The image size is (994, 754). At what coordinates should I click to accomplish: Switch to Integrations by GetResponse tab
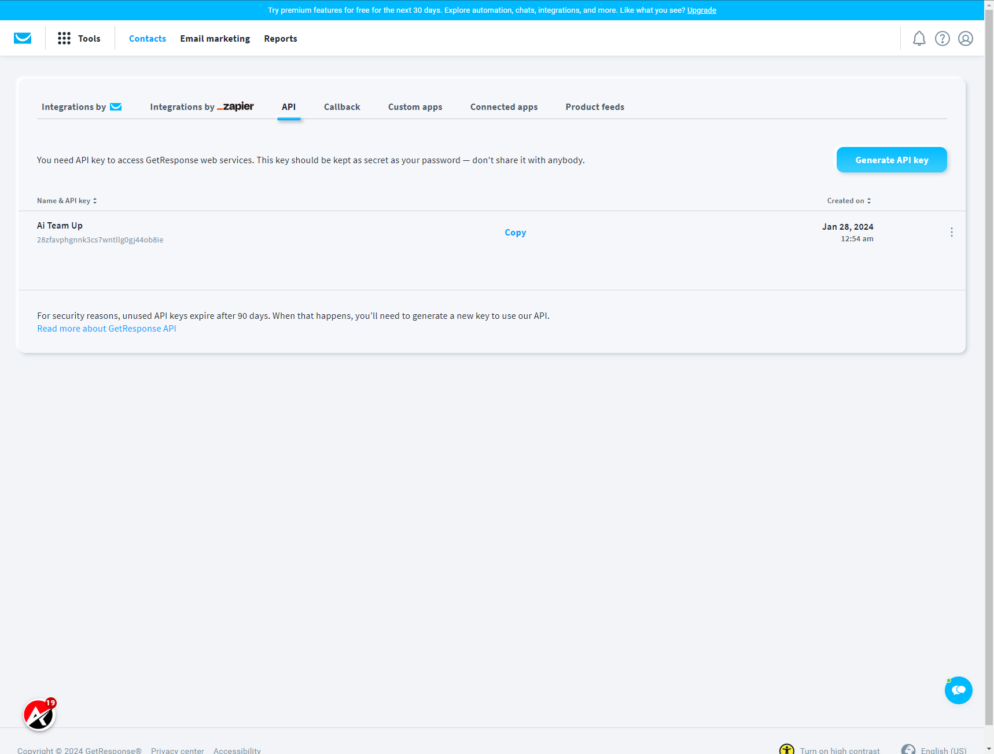coord(82,106)
